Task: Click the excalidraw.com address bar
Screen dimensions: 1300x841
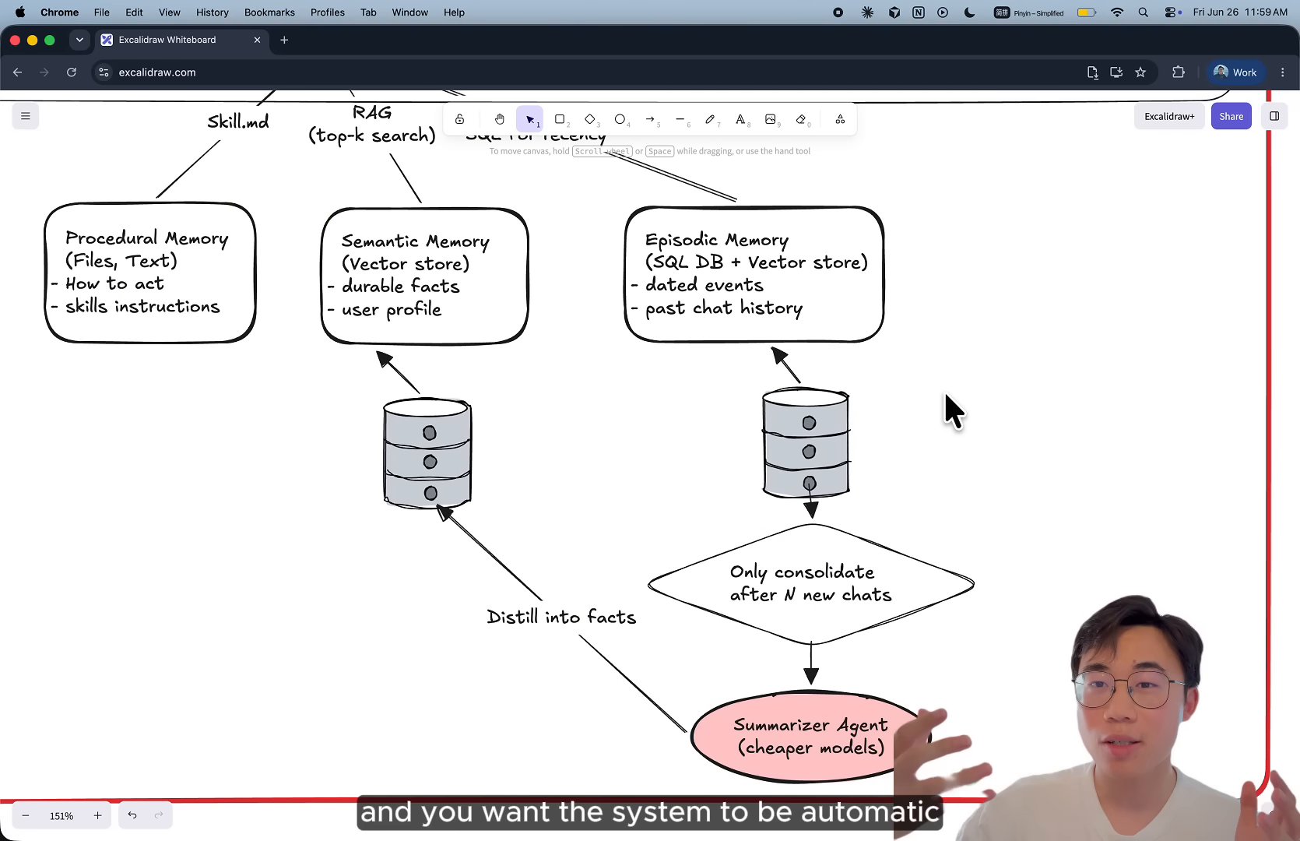Action: point(584,72)
